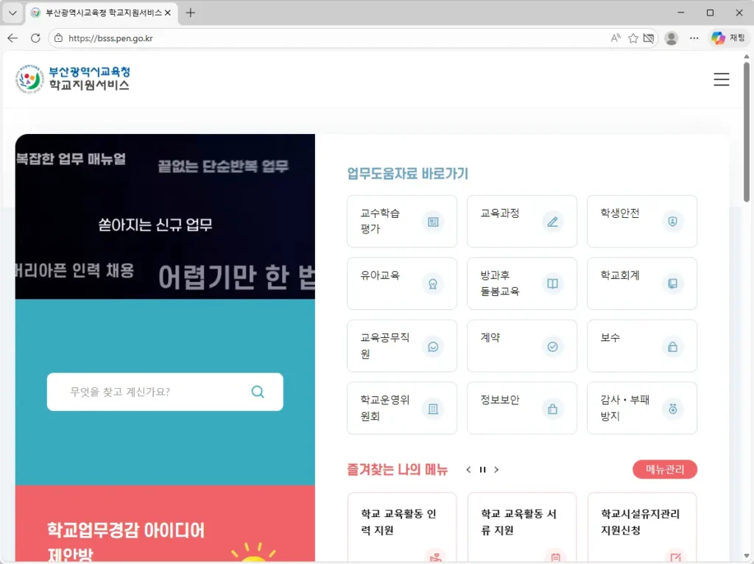754x564 pixels.
Task: Select the 계약 checkmark icon
Action: 553,346
